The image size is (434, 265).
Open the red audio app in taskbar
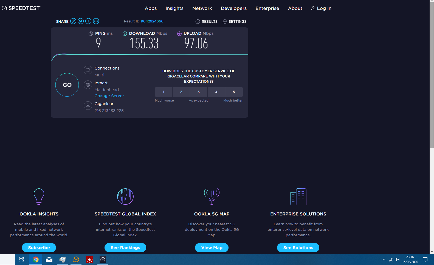89,260
